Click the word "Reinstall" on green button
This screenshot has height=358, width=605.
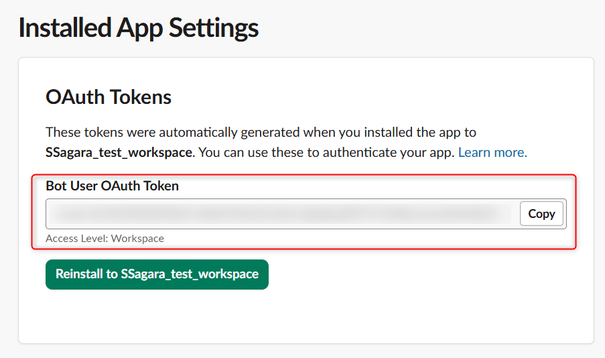tap(79, 274)
